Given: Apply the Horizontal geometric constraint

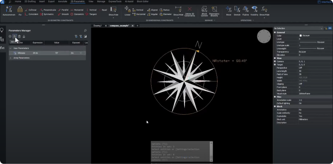Looking at the screenshot, I should pyautogui.click(x=77, y=10).
